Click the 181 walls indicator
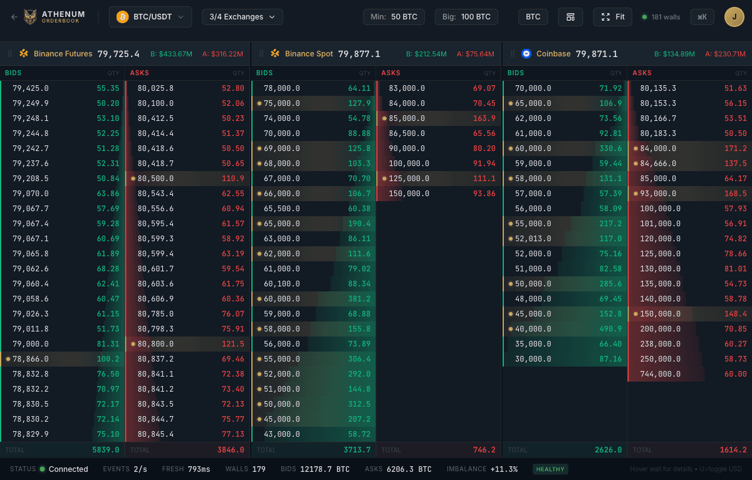The height and width of the screenshot is (480, 752). click(x=661, y=17)
